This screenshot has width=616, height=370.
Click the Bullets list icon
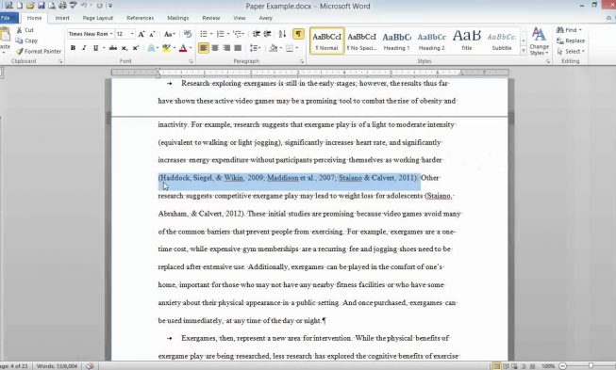[204, 34]
